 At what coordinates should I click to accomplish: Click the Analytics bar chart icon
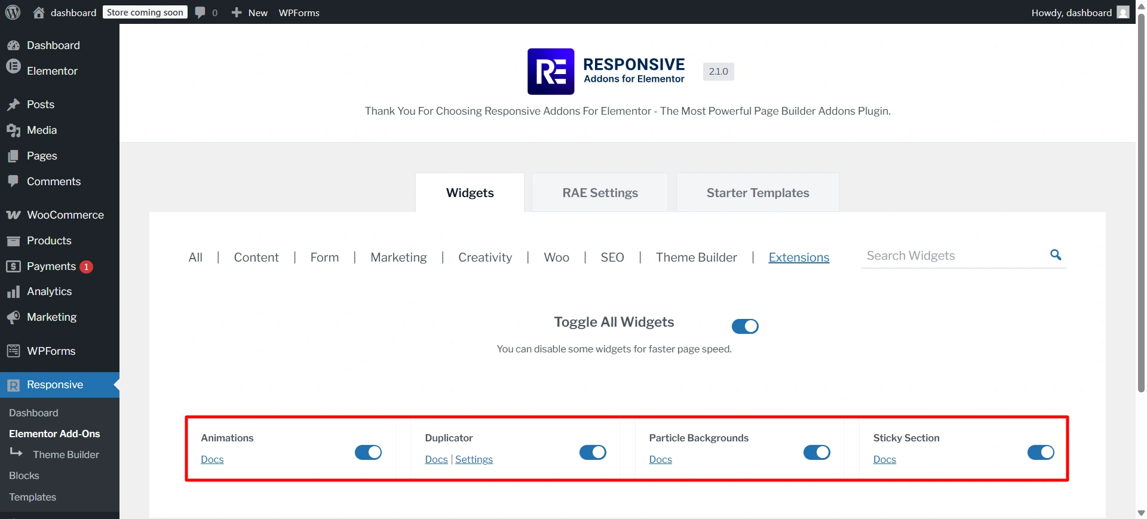point(13,292)
